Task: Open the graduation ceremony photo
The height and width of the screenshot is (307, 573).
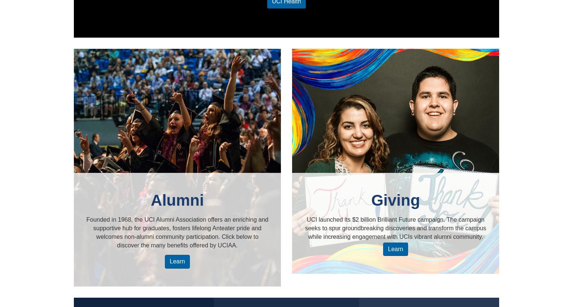Action: point(177,111)
